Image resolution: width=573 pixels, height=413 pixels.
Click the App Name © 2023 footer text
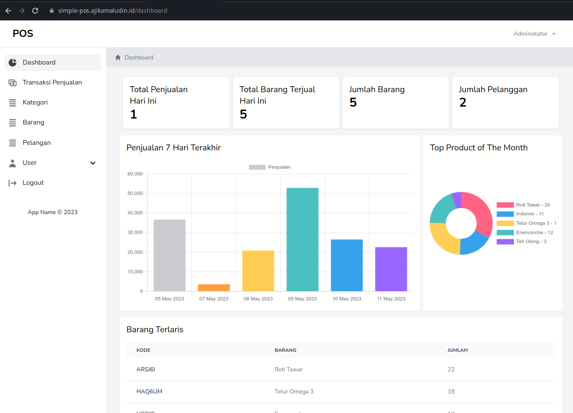[53, 212]
